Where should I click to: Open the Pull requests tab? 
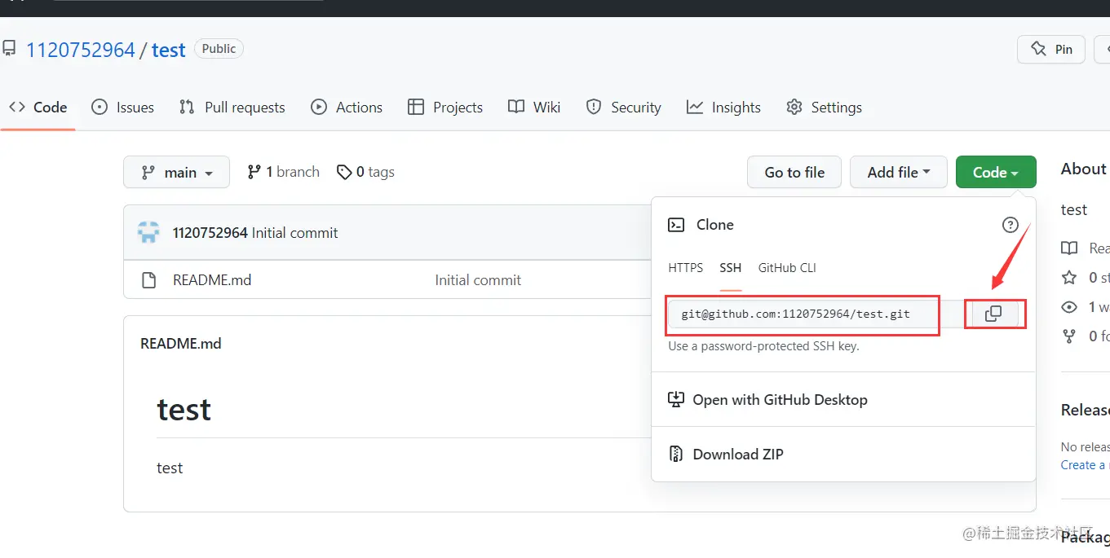coord(232,107)
